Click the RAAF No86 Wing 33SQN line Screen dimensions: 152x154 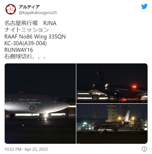pos(35,36)
